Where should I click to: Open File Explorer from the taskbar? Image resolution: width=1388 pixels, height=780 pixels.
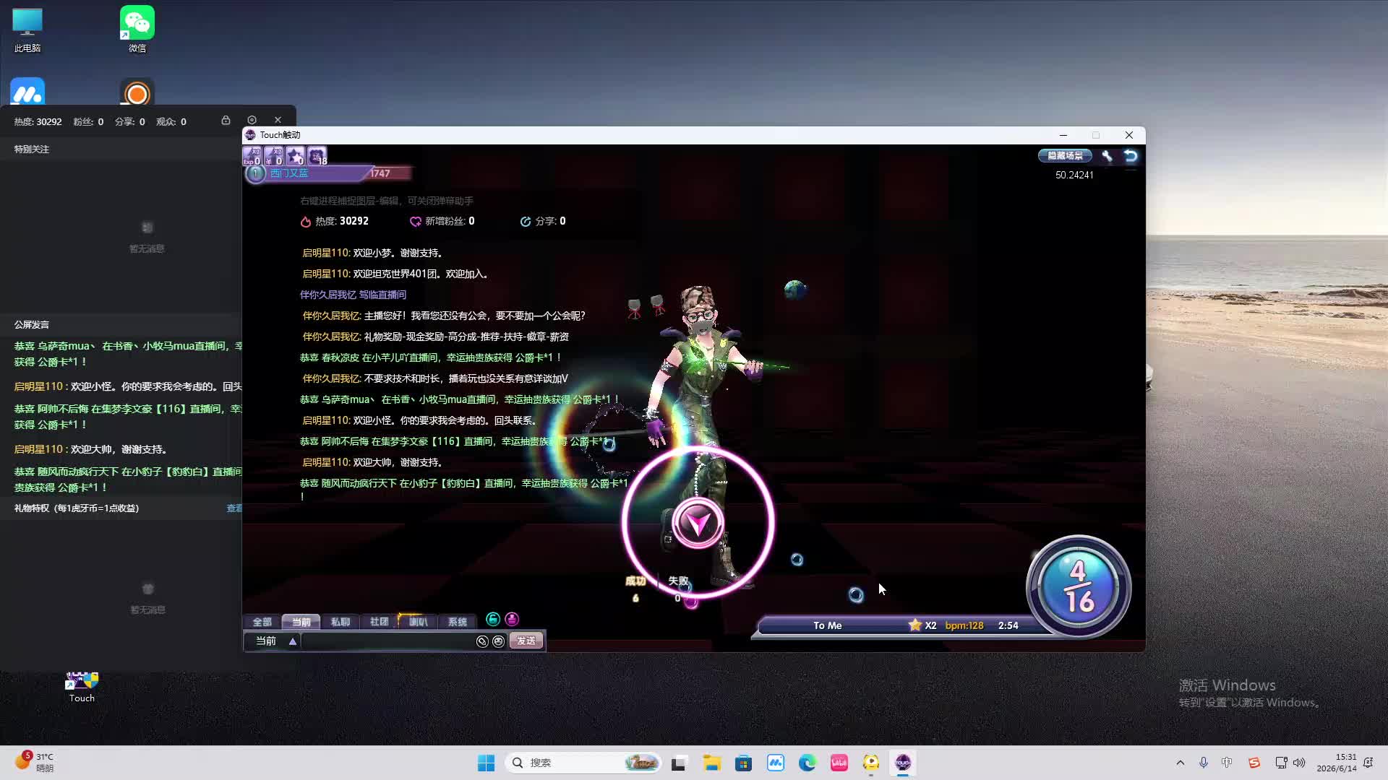(x=711, y=763)
